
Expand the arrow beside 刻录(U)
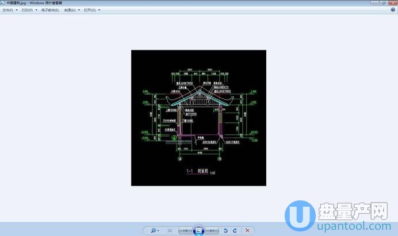(x=79, y=10)
